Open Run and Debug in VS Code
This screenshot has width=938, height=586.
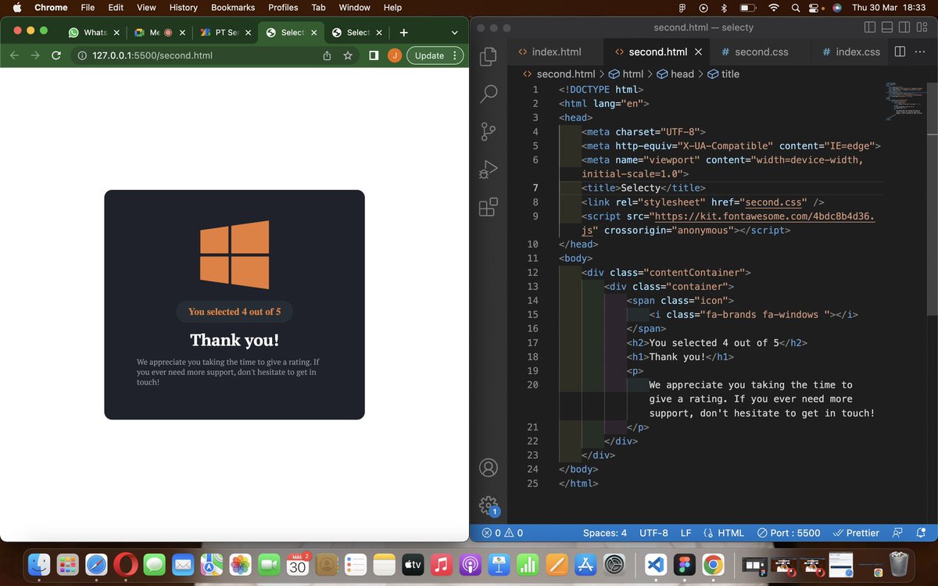click(489, 169)
